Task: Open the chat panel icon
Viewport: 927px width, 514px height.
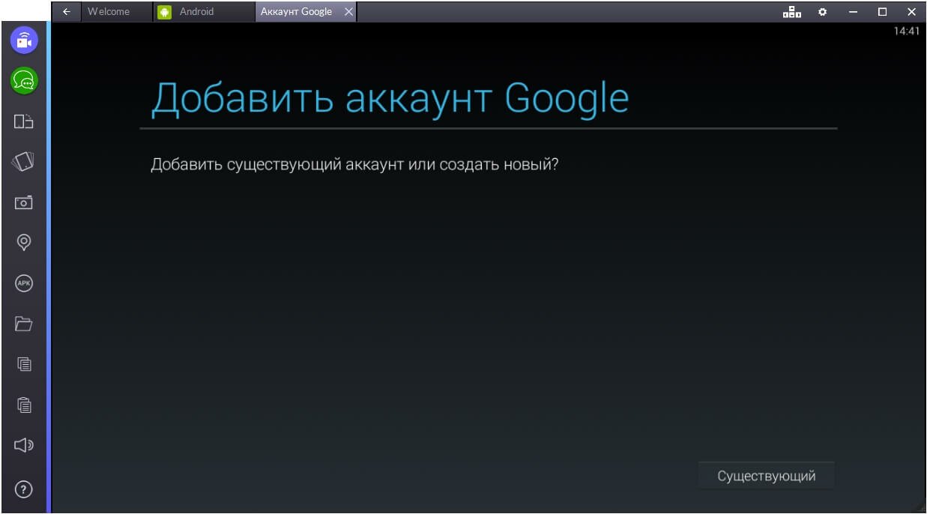Action: (23, 80)
